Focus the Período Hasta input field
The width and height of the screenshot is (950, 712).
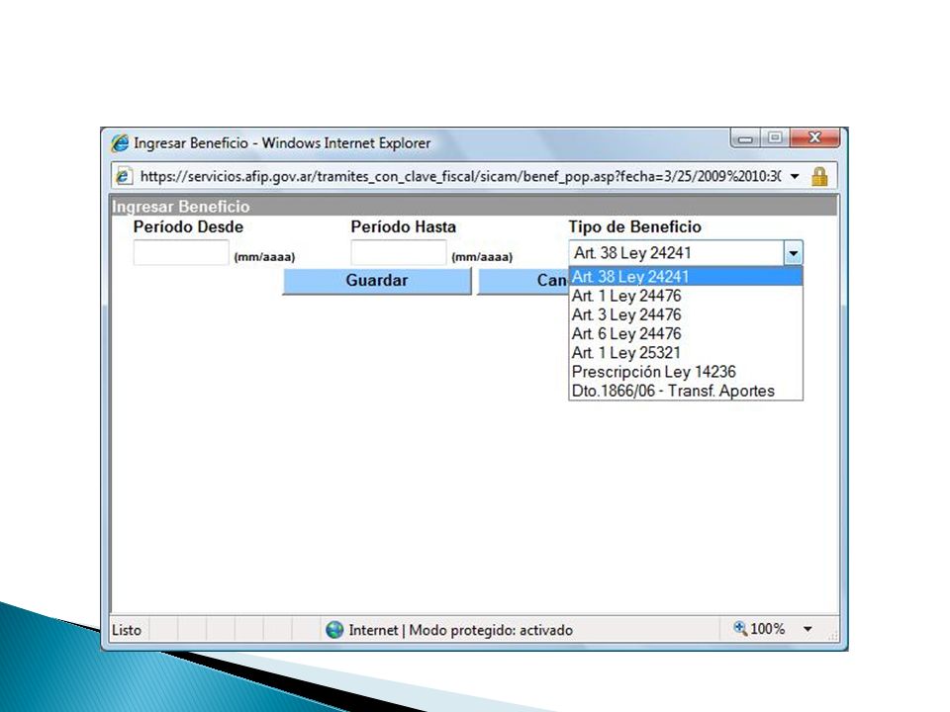tap(399, 252)
